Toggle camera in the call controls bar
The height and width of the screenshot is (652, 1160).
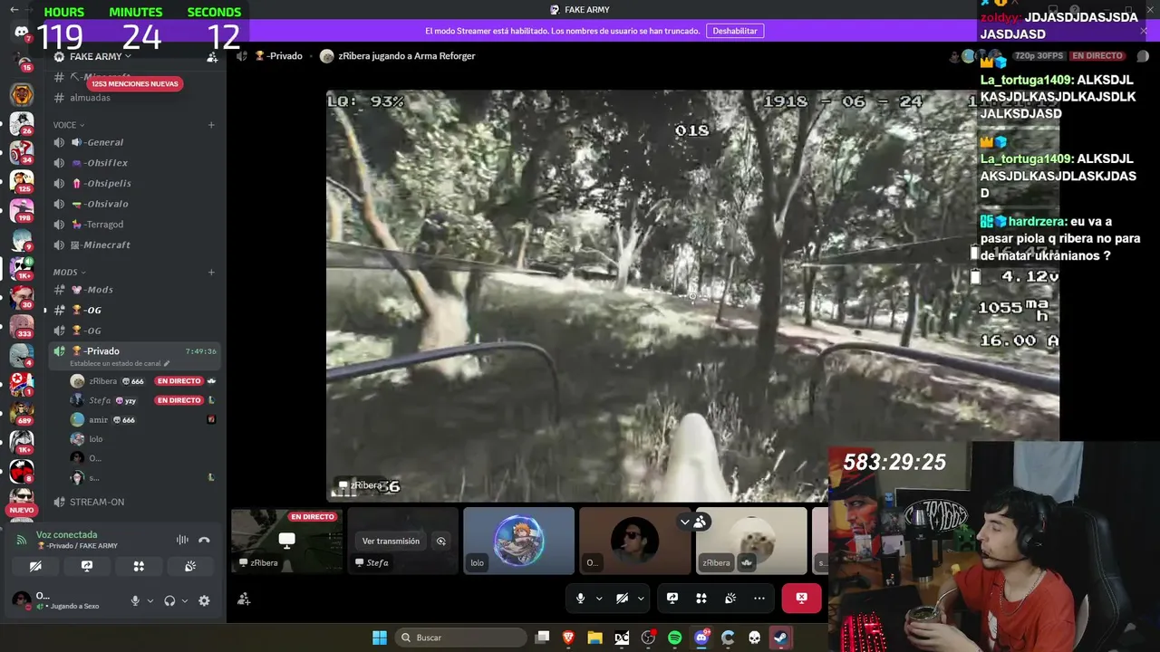pyautogui.click(x=623, y=599)
